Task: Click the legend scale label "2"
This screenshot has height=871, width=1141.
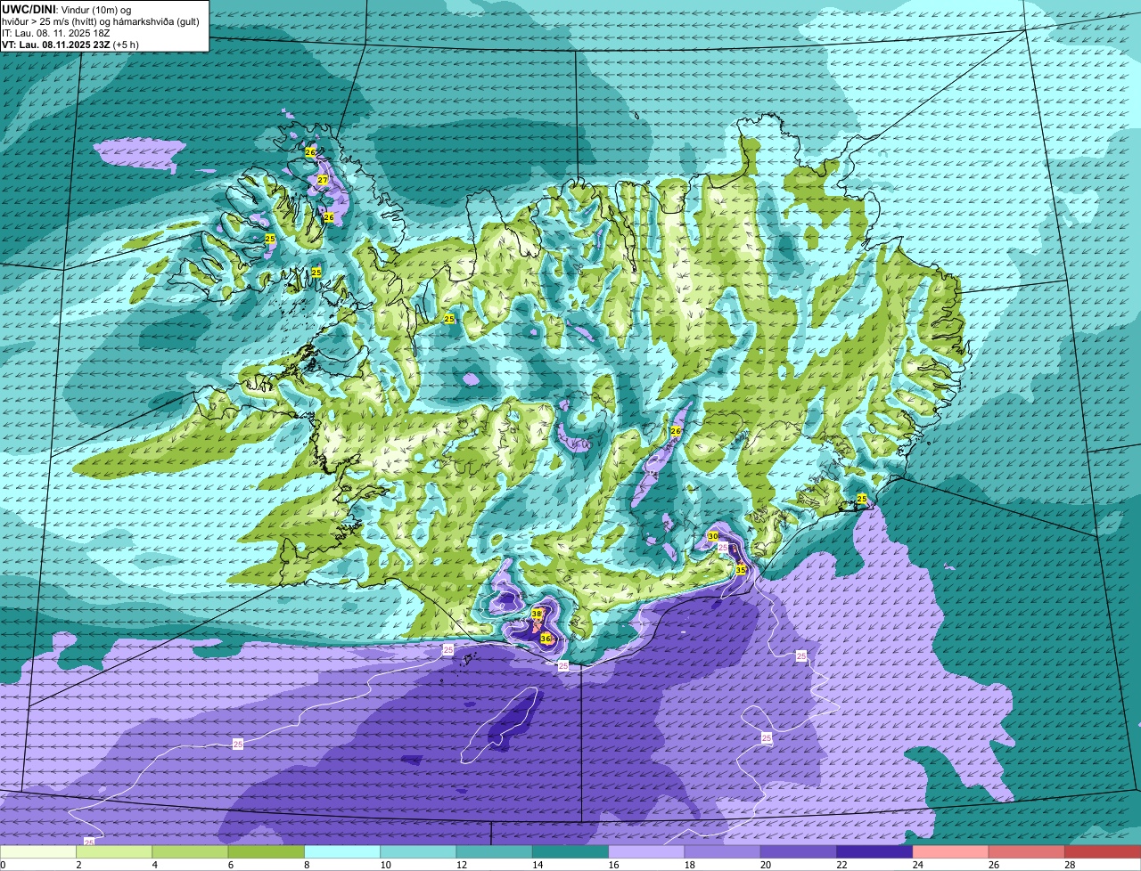Action: tap(78, 865)
